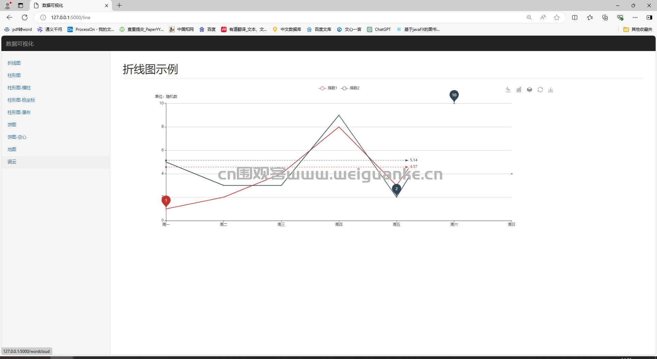Viewport: 657px width, 359px height.
Task: Open tab actions menu icon
Action: 21,5
